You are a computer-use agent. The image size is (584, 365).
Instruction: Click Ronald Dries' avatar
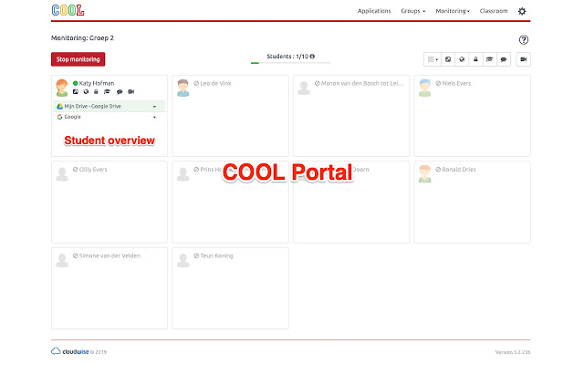point(424,174)
